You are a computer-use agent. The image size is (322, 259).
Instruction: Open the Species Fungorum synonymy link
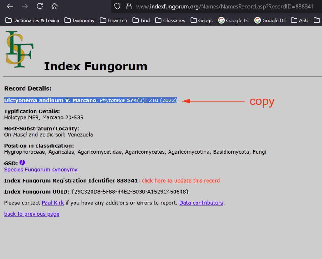[x=41, y=170]
